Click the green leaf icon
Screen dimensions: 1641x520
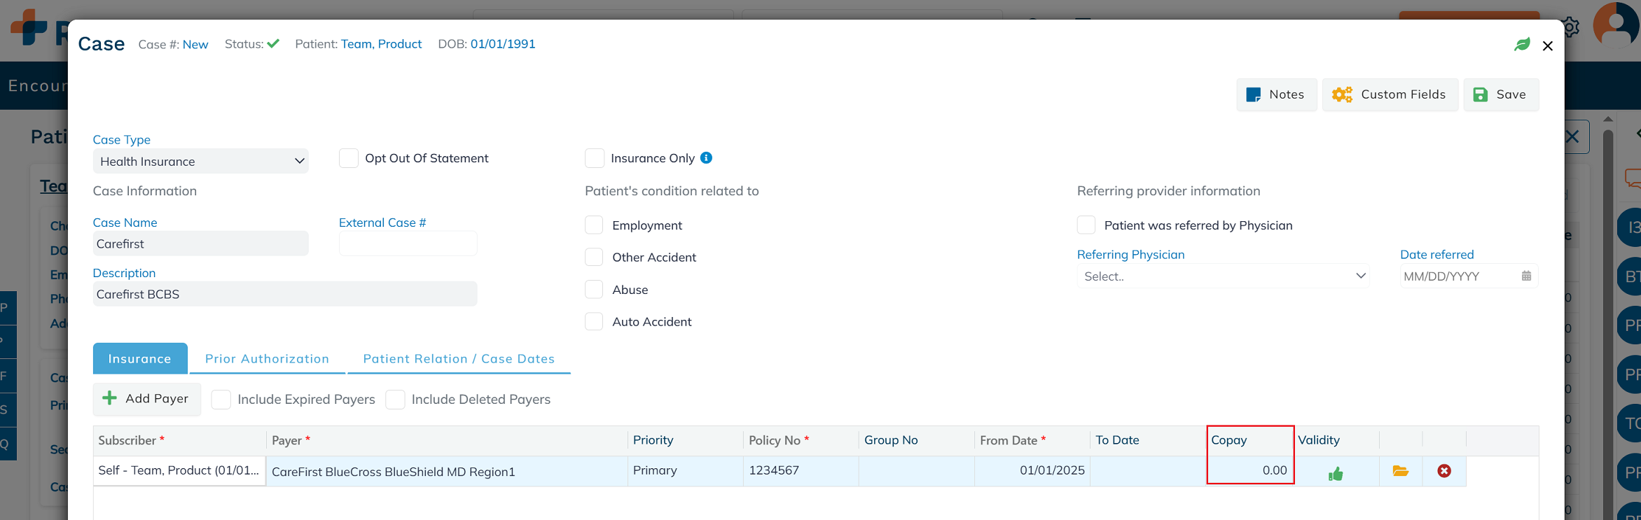[1522, 45]
